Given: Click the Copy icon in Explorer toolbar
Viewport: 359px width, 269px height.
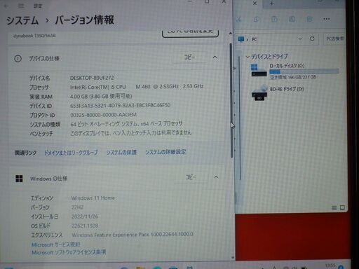Looking at the screenshot, I should 257,19.
